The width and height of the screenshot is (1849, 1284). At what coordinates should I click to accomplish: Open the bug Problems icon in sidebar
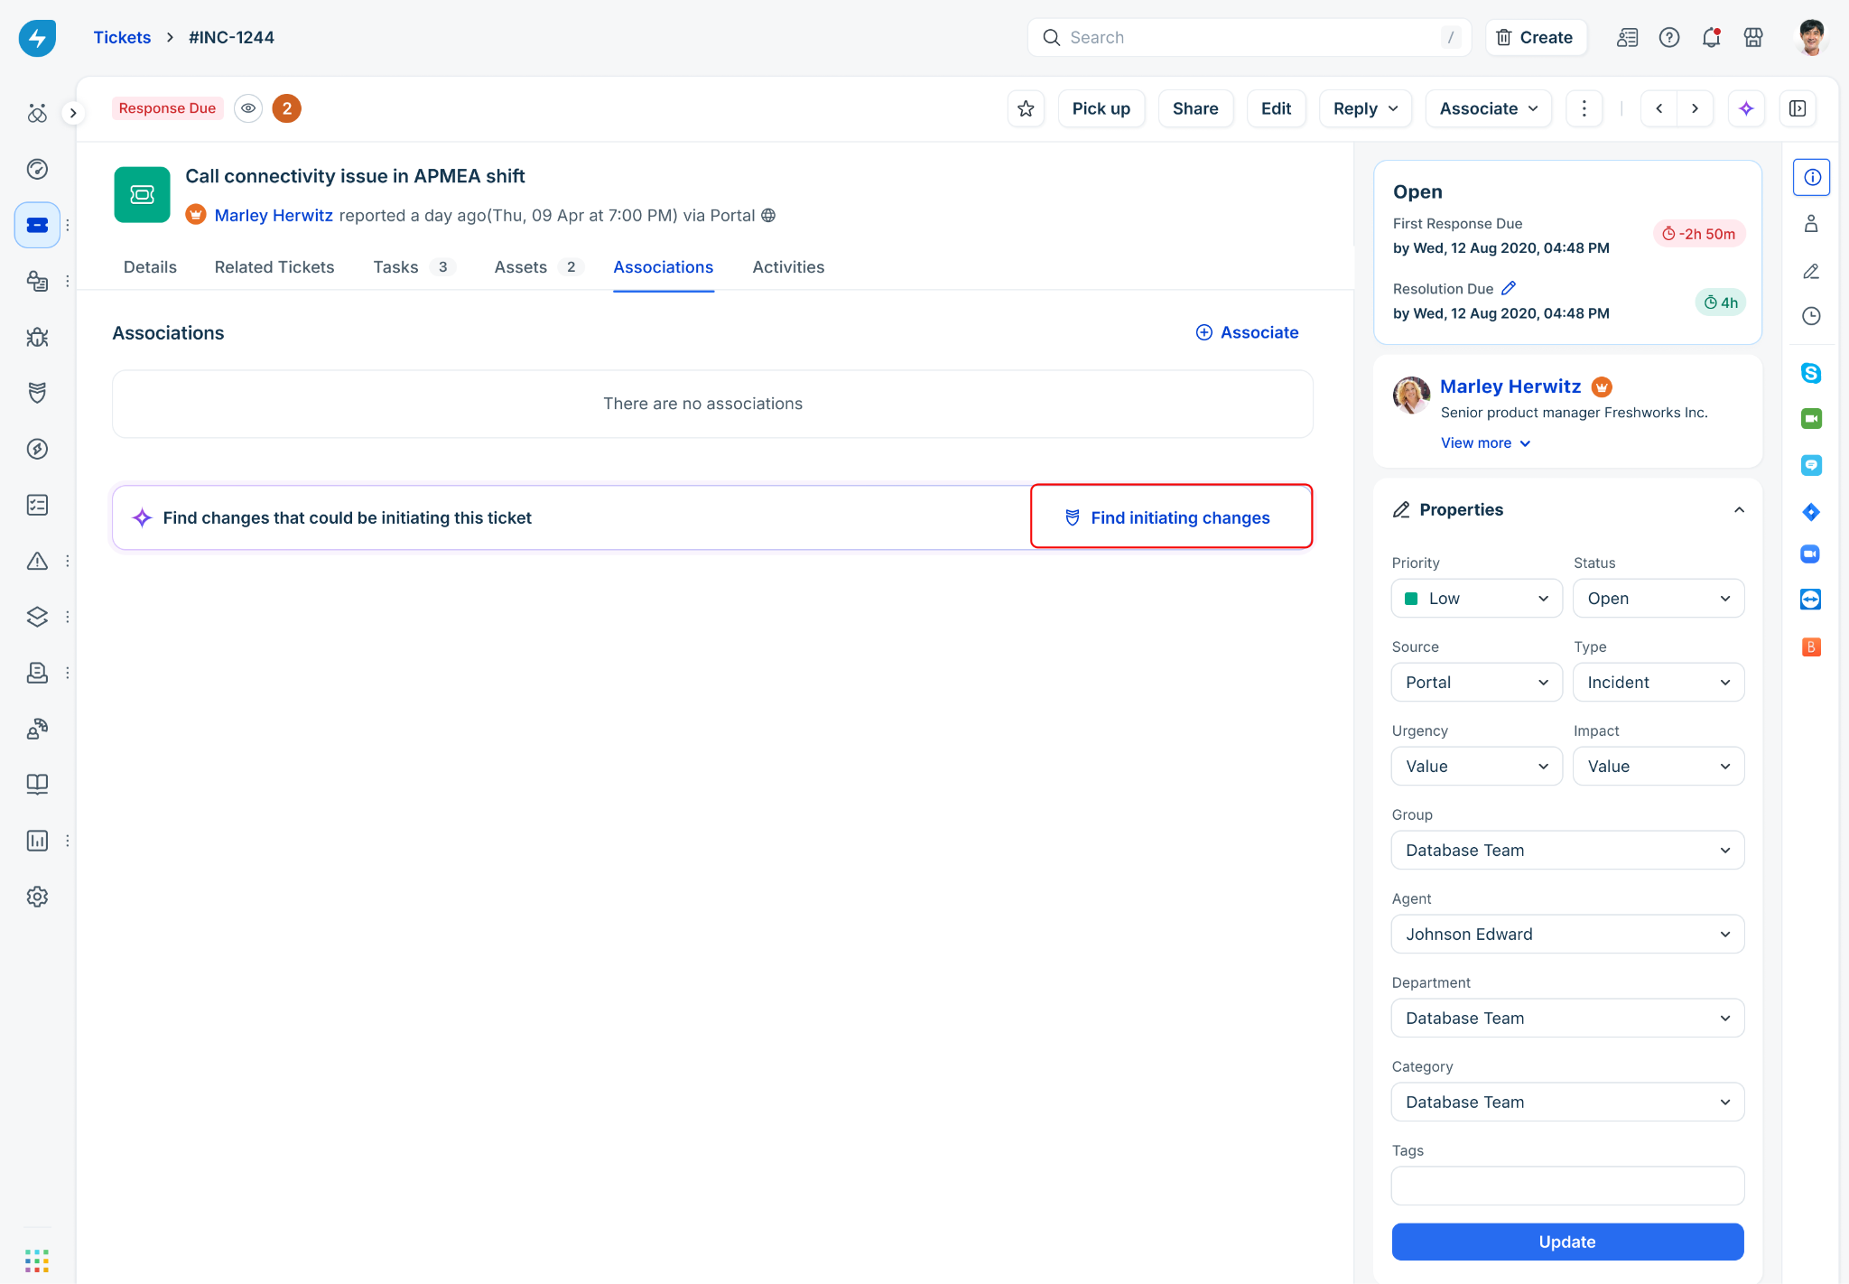[x=37, y=337]
